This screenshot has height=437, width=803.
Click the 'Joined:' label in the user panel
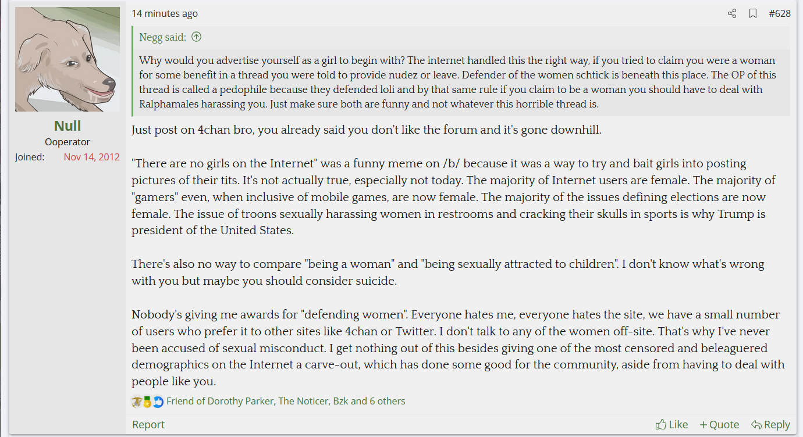point(30,157)
